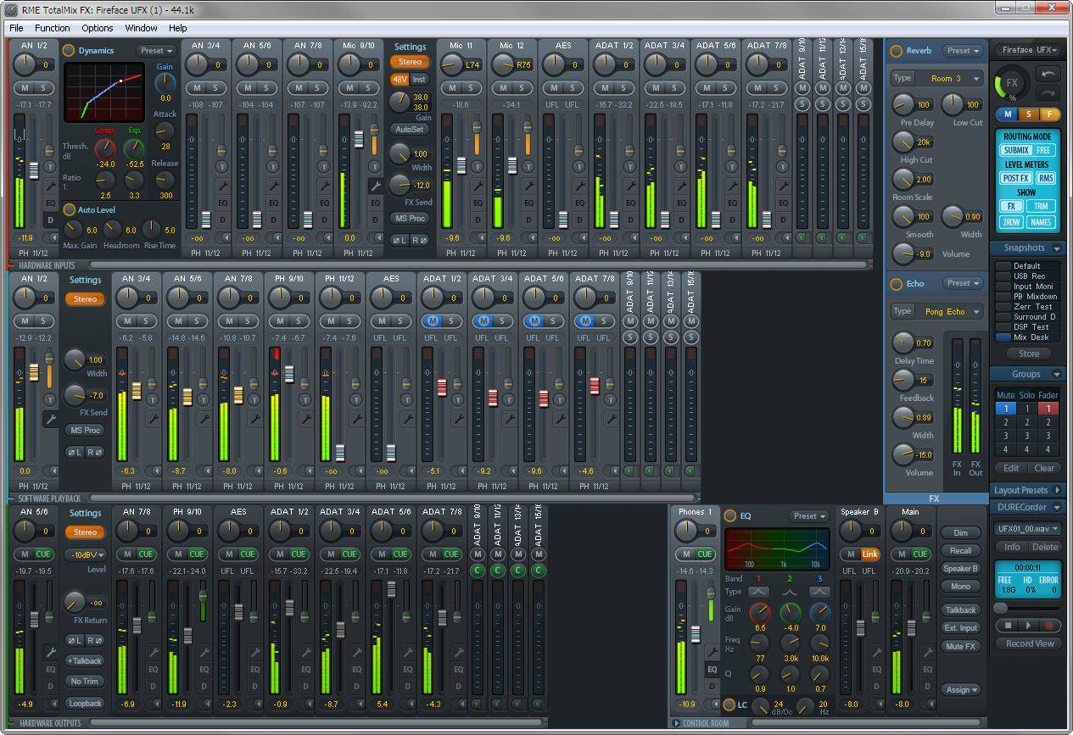The image size is (1073, 735).
Task: Open the Function menu
Action: tap(53, 28)
